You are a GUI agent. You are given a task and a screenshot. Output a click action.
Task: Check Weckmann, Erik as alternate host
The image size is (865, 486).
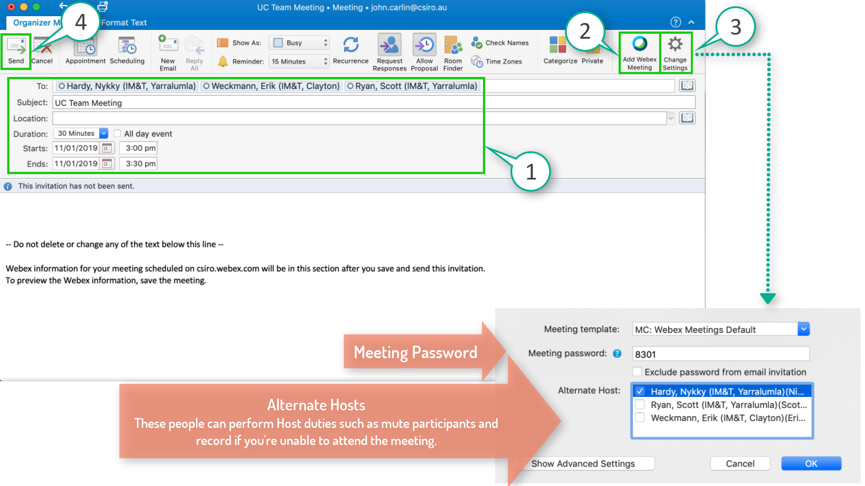point(640,417)
